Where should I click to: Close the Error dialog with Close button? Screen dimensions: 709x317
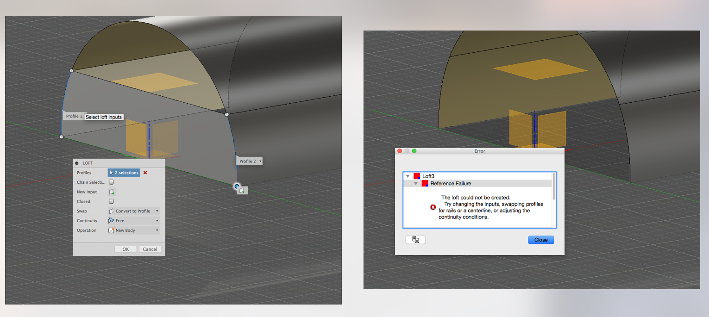(541, 240)
